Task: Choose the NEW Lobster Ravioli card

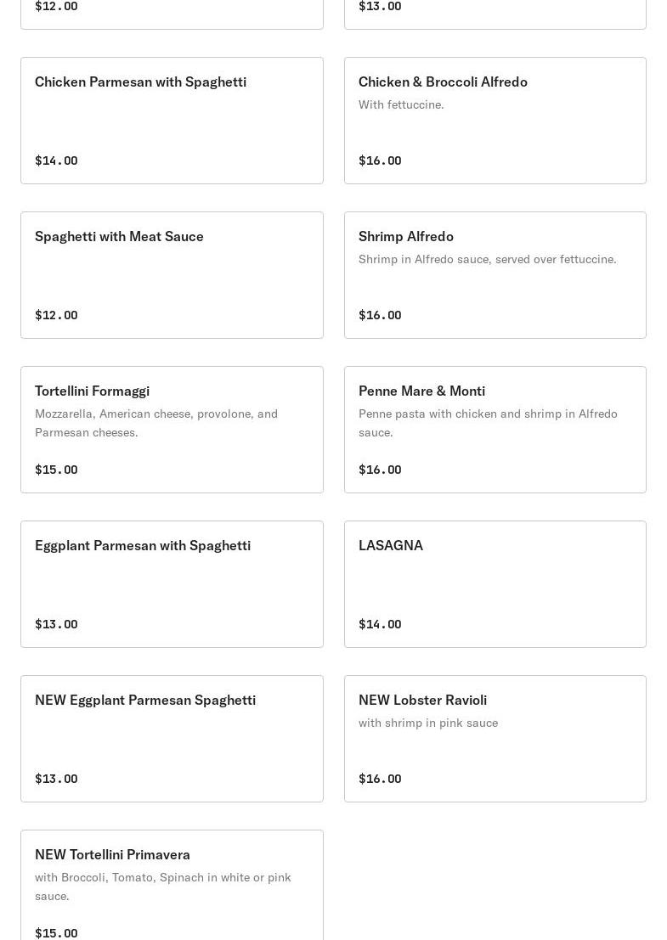Action: [422, 701]
